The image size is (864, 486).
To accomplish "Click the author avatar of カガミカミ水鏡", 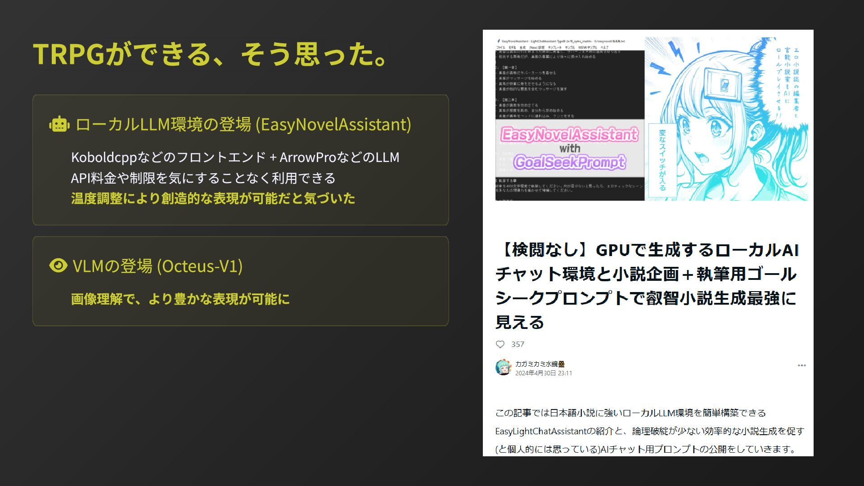I will point(503,368).
